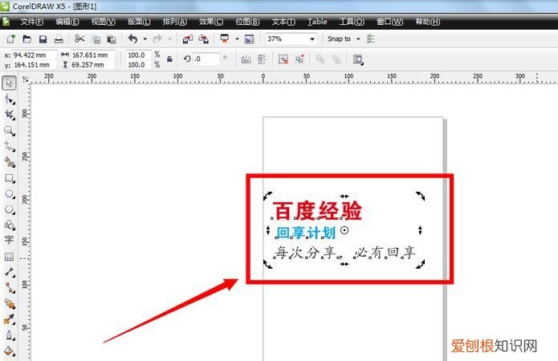Select the Pick tool in the toolbox
Image resolution: width=558 pixels, height=361 pixels.
pyautogui.click(x=10, y=83)
